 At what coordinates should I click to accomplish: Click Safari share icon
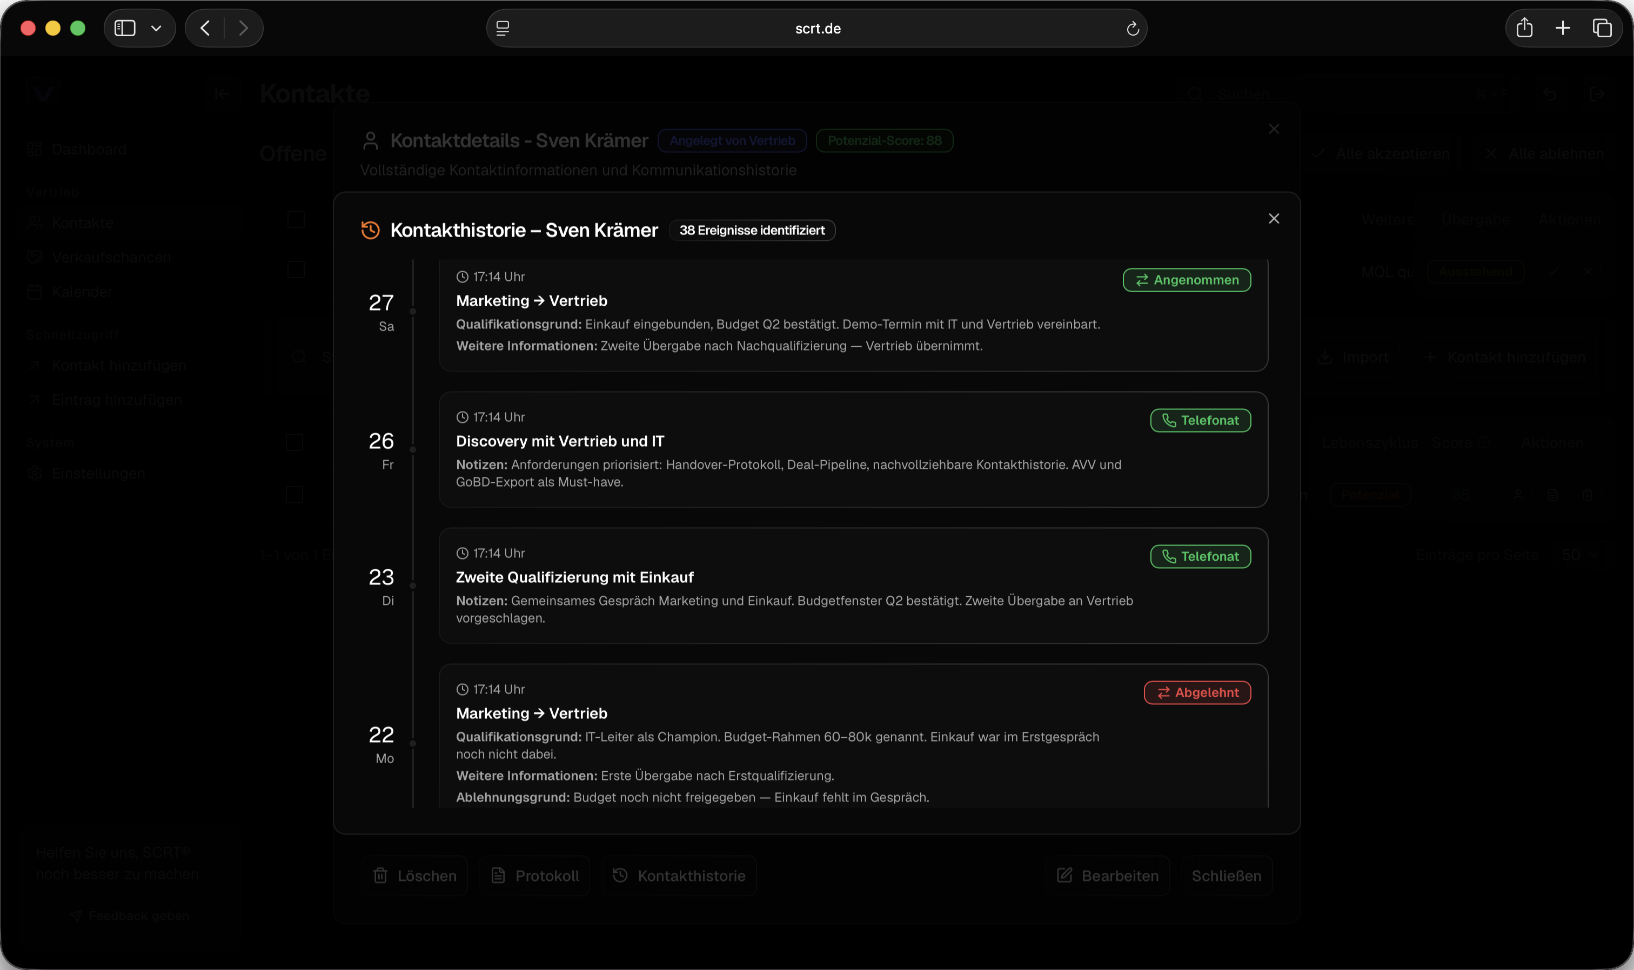tap(1524, 28)
